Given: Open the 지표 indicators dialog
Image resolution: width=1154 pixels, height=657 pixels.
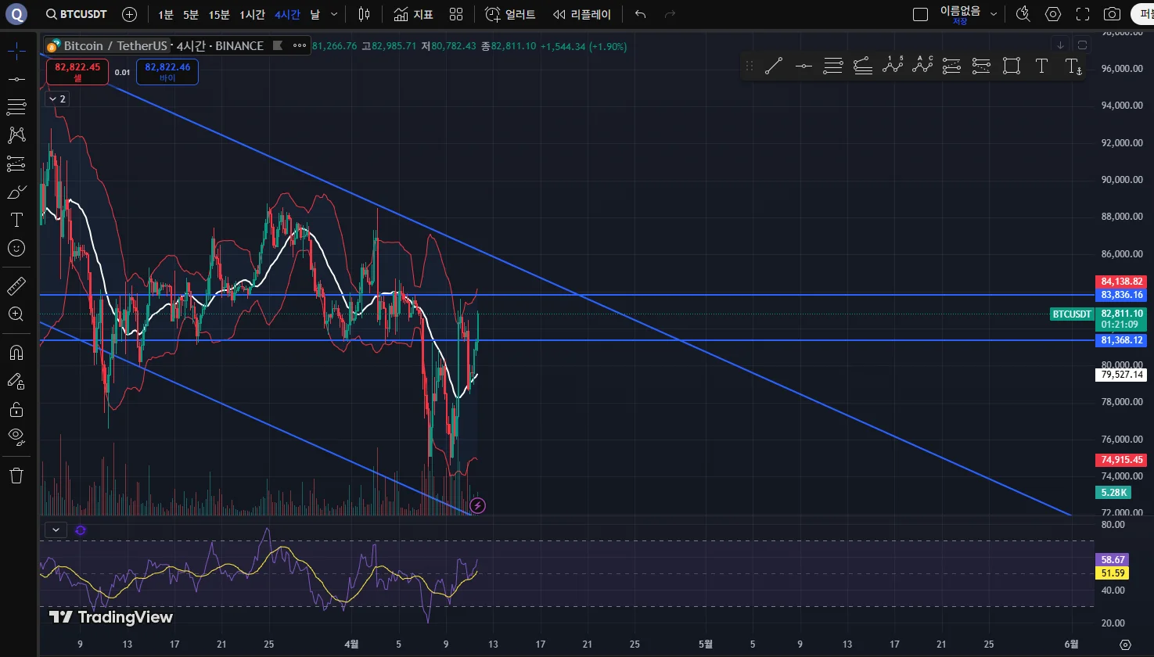Looking at the screenshot, I should pos(413,14).
